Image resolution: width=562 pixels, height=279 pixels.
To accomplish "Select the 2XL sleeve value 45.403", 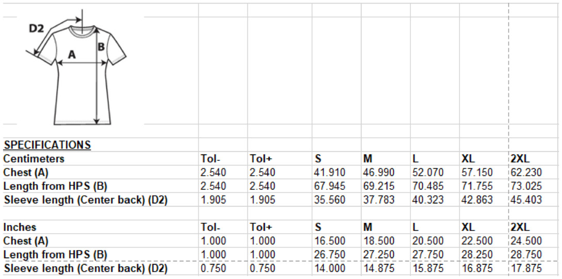I will click(x=526, y=200).
